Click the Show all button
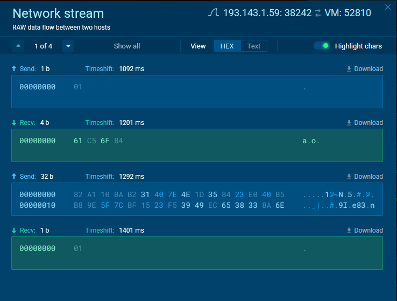Image resolution: width=397 pixels, height=301 pixels. pos(127,46)
